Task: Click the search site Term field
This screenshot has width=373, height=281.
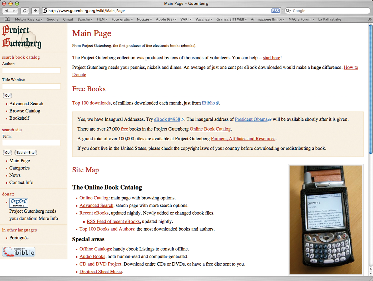Action: pyautogui.click(x=31, y=143)
